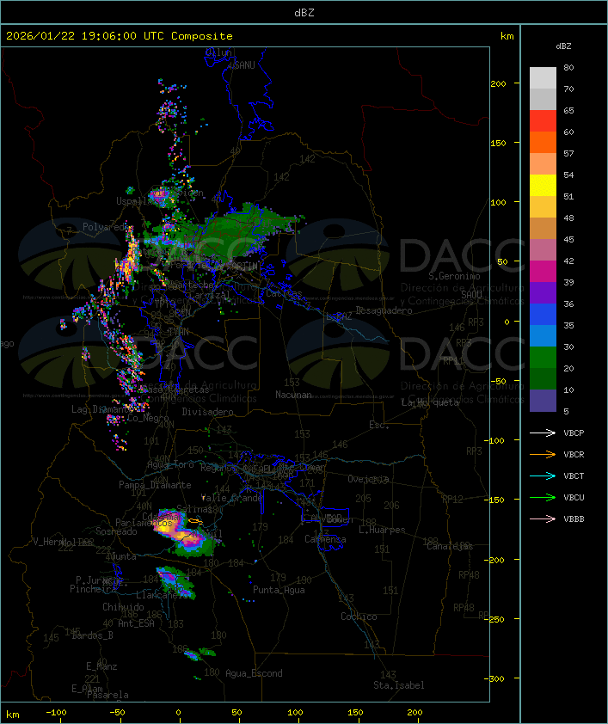Click the cyan VBCT arrow icon

(x=543, y=476)
